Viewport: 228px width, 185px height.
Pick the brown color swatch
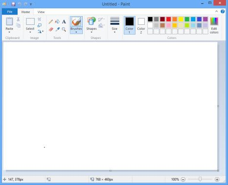(x=162, y=25)
